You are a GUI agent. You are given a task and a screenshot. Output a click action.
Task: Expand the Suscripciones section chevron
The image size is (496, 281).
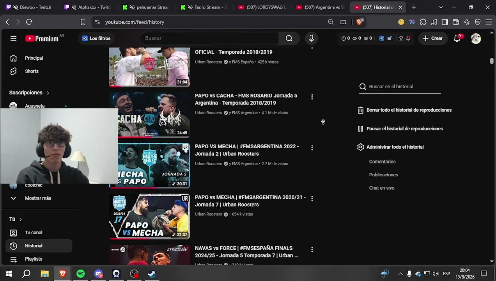pyautogui.click(x=48, y=93)
